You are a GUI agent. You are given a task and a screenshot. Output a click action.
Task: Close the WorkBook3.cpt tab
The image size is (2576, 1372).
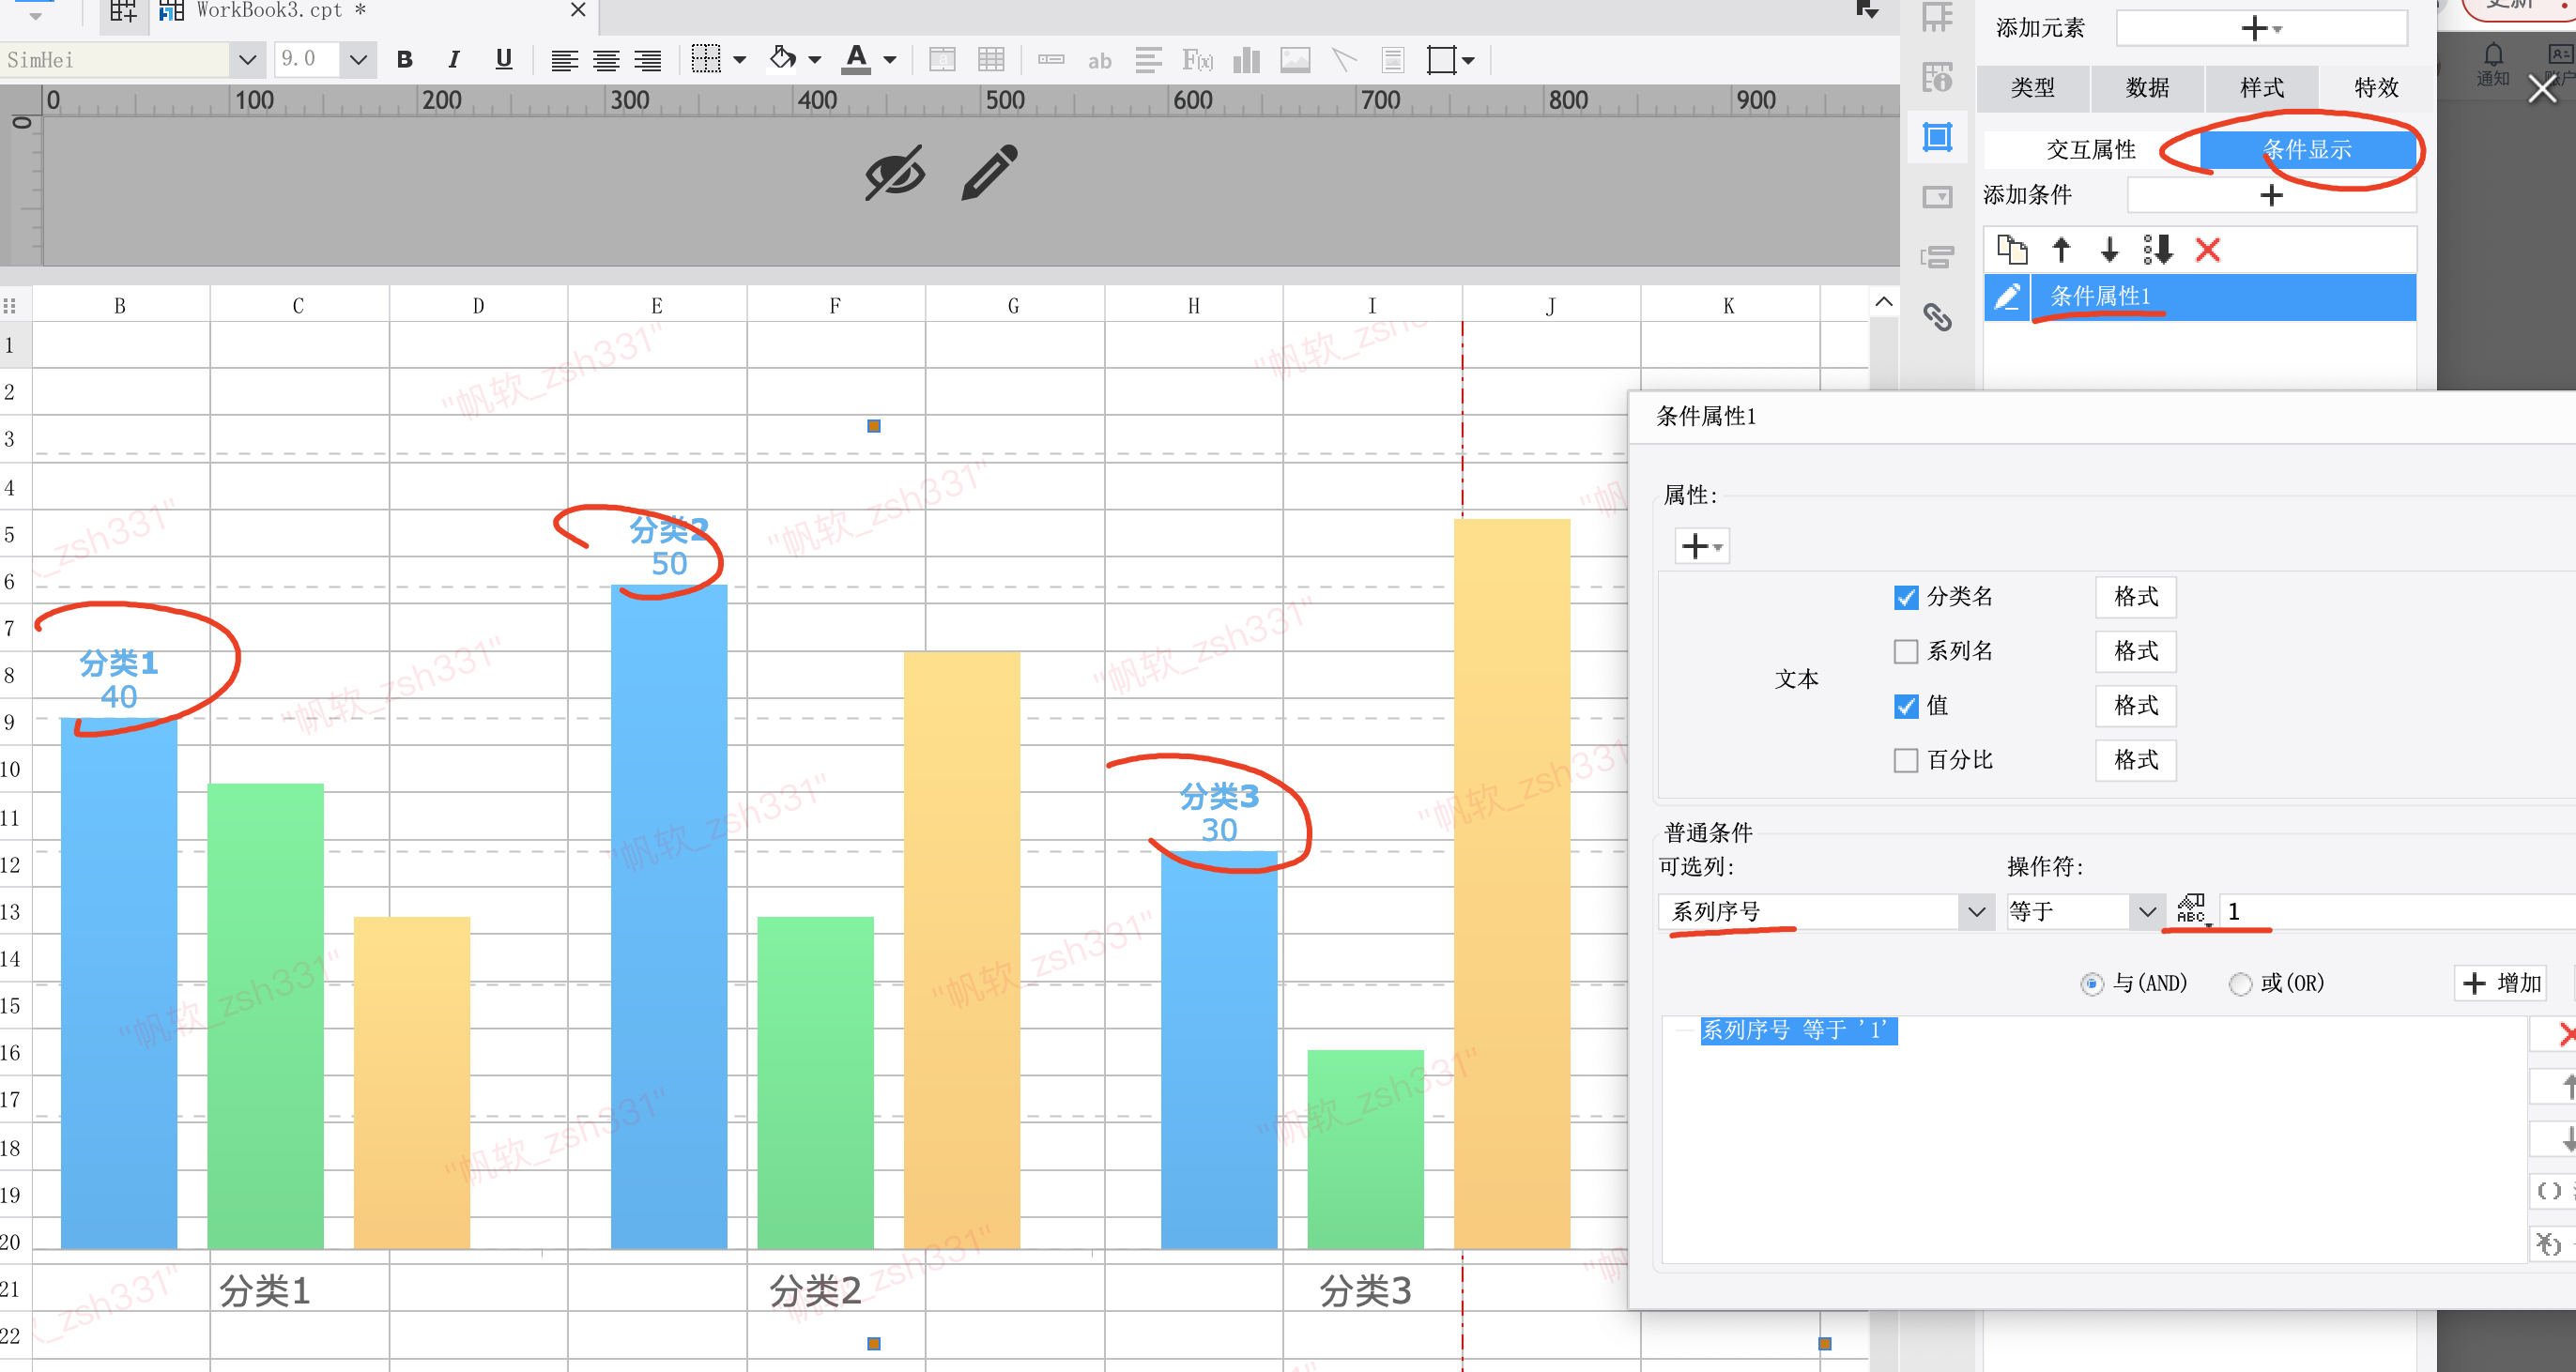pyautogui.click(x=578, y=10)
